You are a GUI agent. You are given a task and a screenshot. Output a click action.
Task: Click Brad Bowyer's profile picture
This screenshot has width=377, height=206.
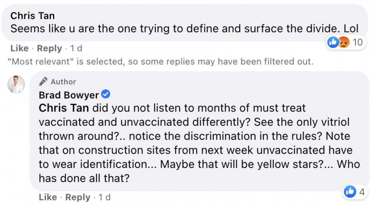(x=16, y=84)
